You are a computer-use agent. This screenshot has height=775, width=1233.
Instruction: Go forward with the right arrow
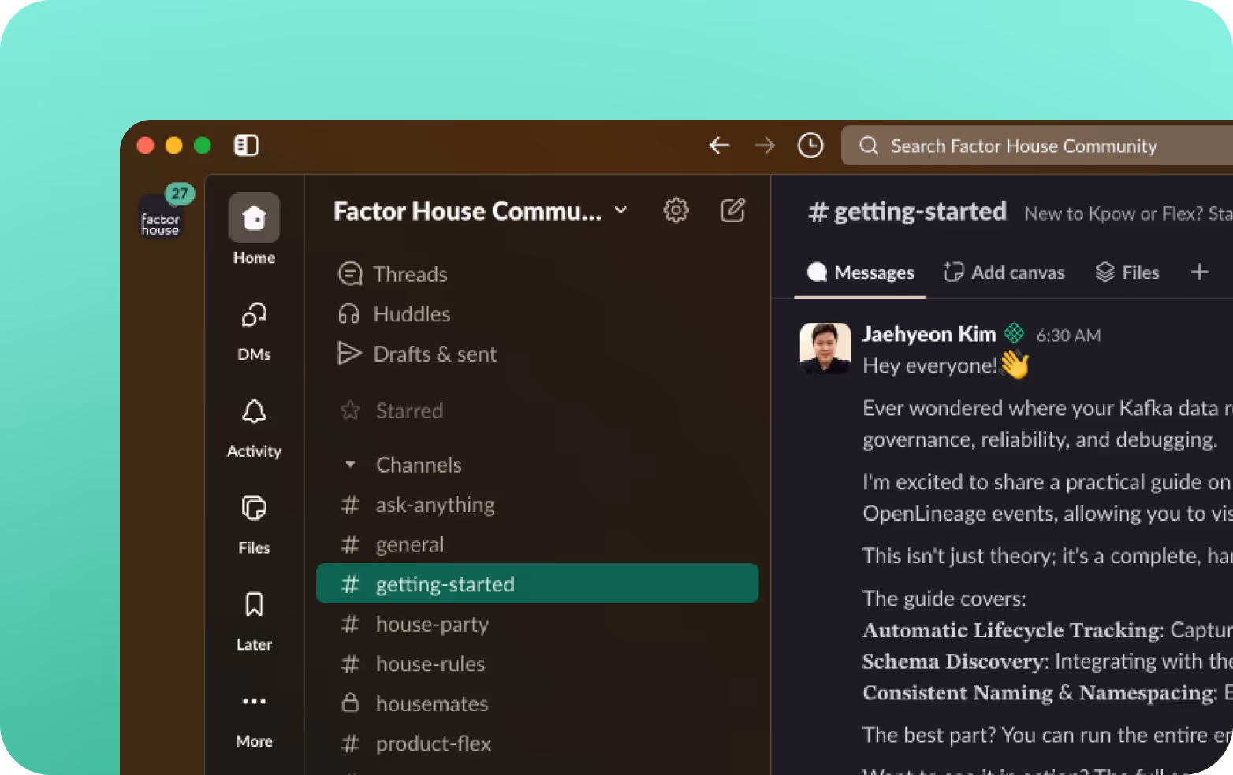(765, 146)
